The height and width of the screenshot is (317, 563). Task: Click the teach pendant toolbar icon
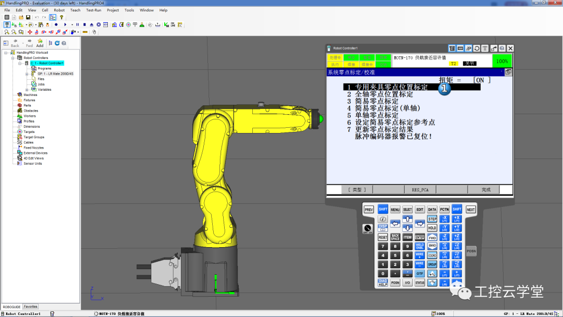click(7, 25)
